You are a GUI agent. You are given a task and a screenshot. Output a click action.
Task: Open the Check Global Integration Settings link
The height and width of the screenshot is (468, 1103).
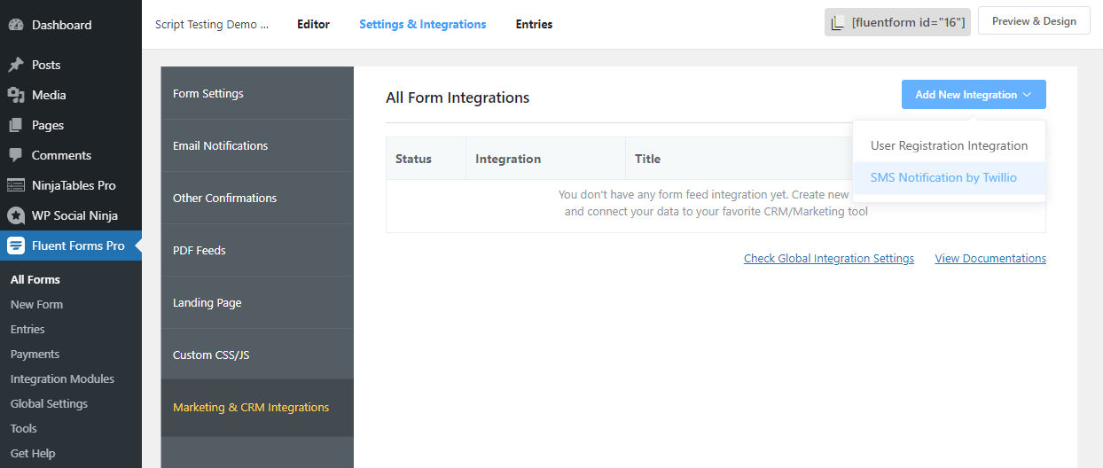click(829, 259)
